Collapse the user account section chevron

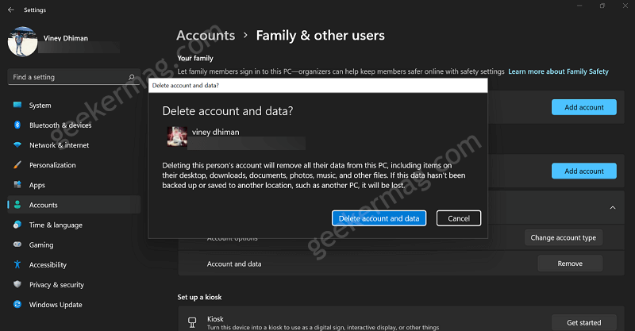click(613, 207)
